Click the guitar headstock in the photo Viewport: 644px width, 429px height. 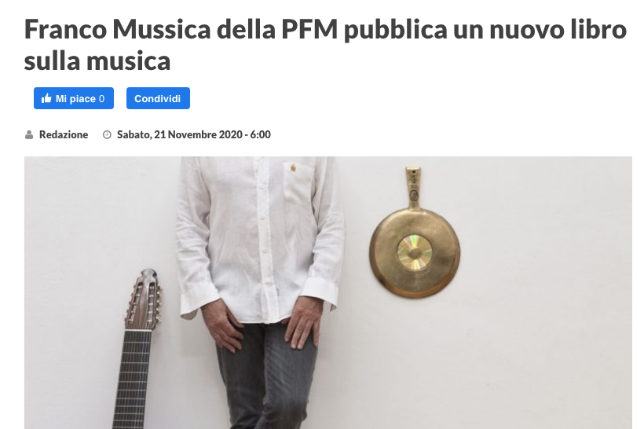click(x=144, y=299)
